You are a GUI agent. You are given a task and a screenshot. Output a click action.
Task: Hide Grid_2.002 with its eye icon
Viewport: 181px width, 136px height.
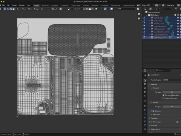[178, 21]
